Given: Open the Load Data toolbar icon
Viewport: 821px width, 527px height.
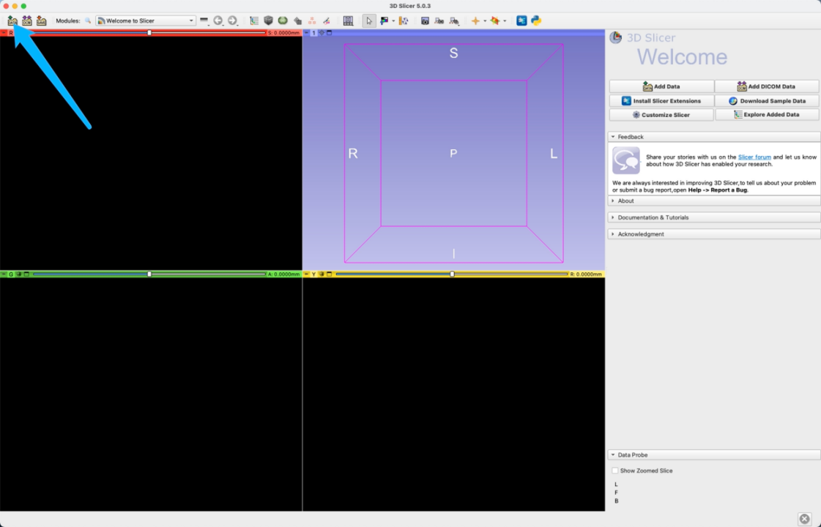Looking at the screenshot, I should tap(12, 21).
